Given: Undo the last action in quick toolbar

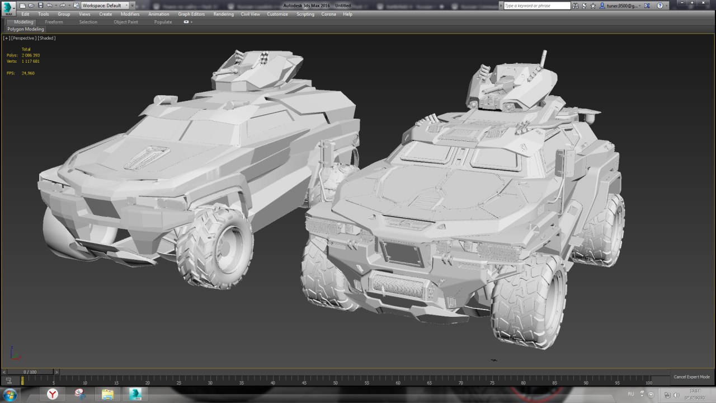Looking at the screenshot, I should click(49, 5).
